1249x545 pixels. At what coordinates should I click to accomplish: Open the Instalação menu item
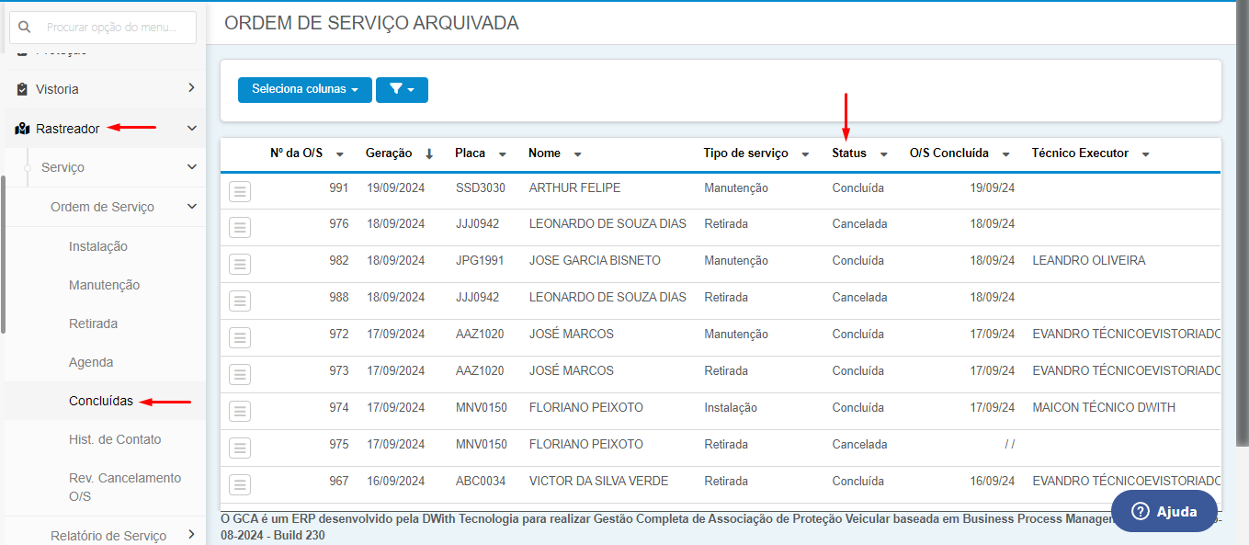[98, 246]
